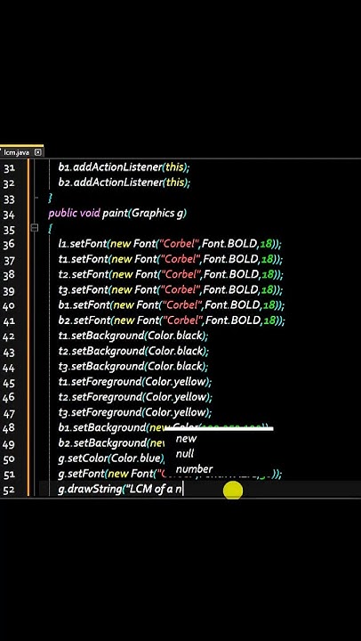Click the l1.setFont code line
Viewport: 361px width, 641px height.
point(170,244)
